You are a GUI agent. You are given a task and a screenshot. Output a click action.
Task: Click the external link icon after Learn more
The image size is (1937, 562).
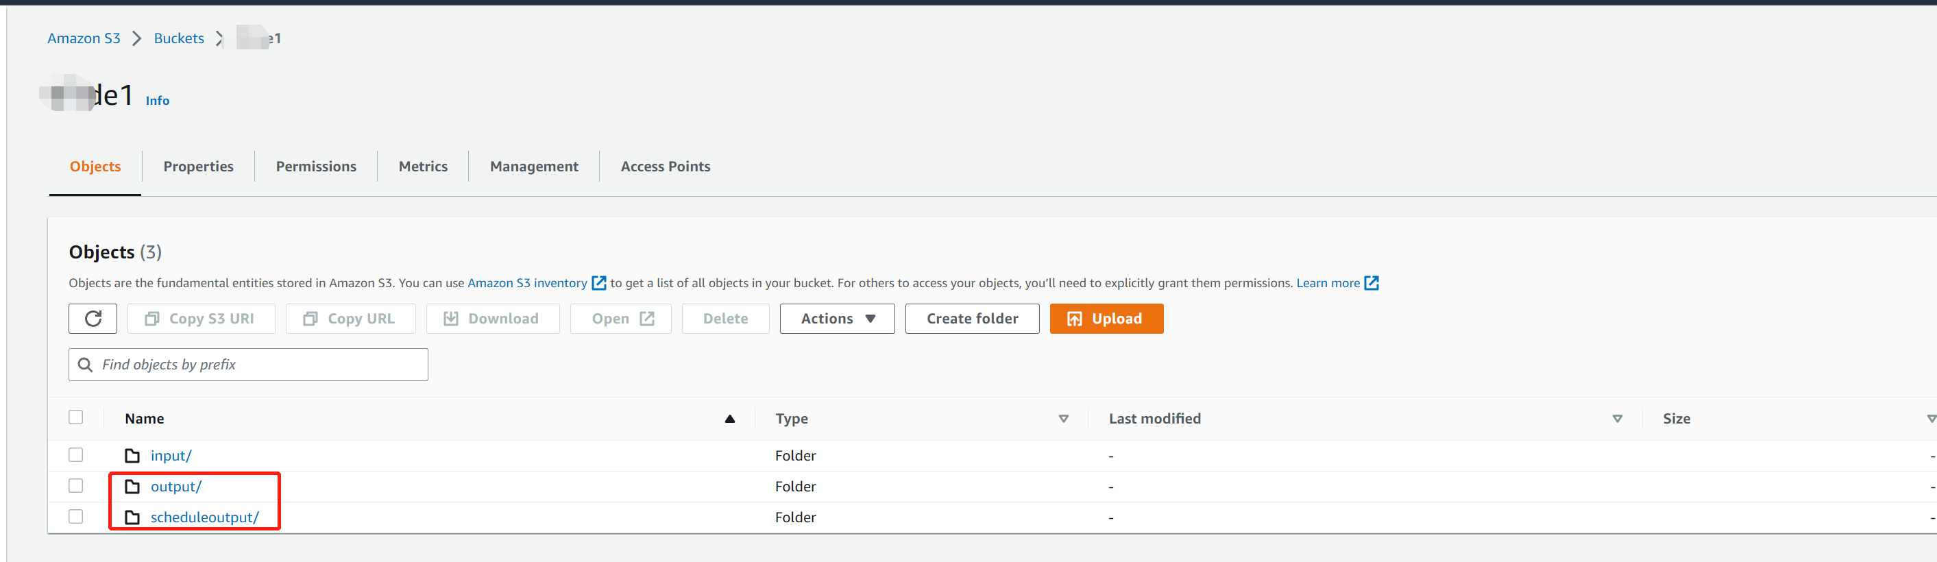pos(1371,283)
